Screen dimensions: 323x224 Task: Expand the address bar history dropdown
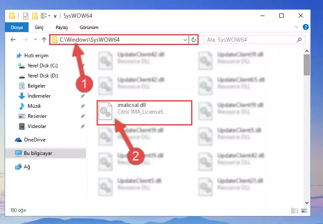[x=185, y=40]
